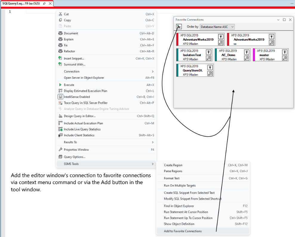
Task: Click plug icon for AdventureWorks2019 sa connection
Action: (x=271, y=36)
